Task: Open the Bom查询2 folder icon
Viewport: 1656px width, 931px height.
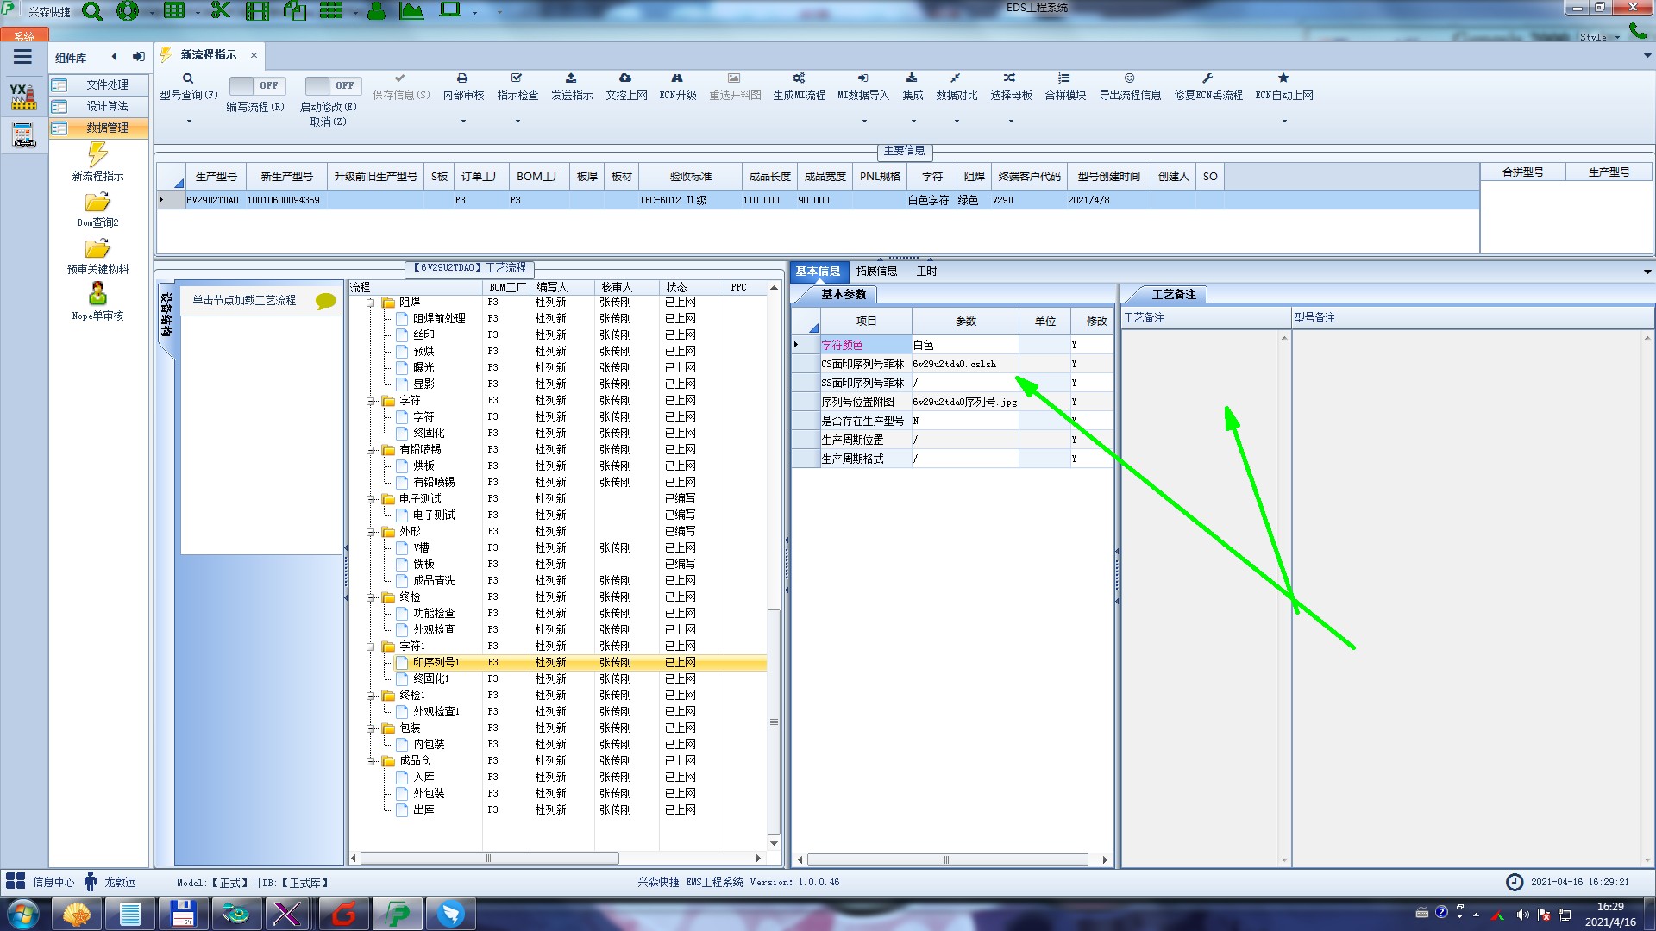Action: (x=97, y=203)
